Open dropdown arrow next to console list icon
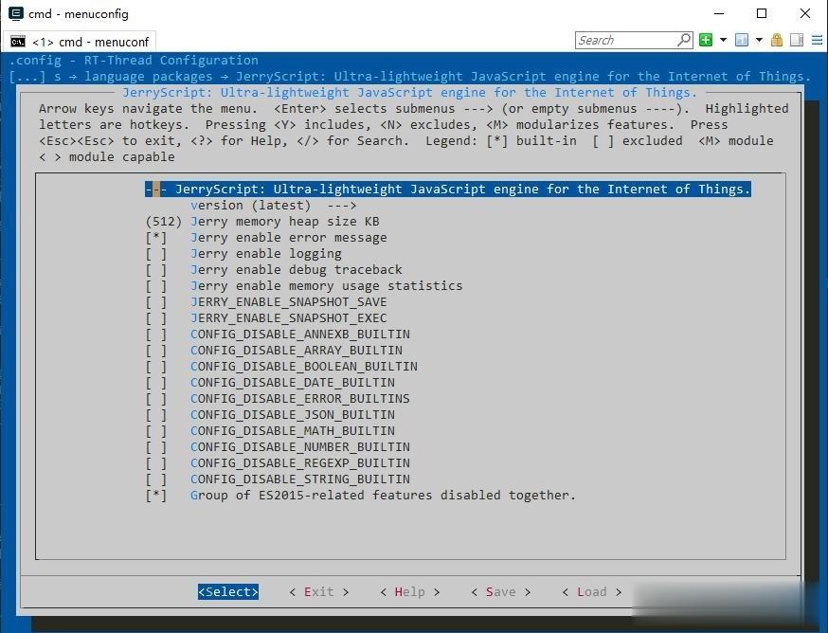This screenshot has width=828, height=633. 760,40
